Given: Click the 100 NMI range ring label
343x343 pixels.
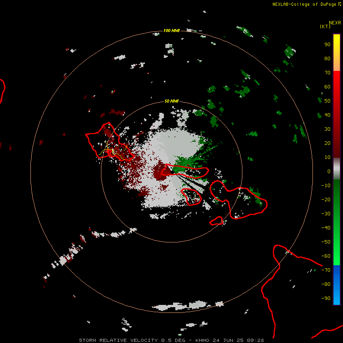Looking at the screenshot, I should coord(171,30).
